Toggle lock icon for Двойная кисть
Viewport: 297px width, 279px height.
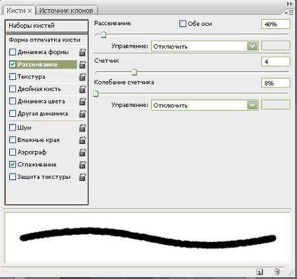click(x=82, y=89)
